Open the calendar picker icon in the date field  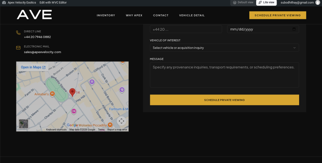(x=294, y=29)
